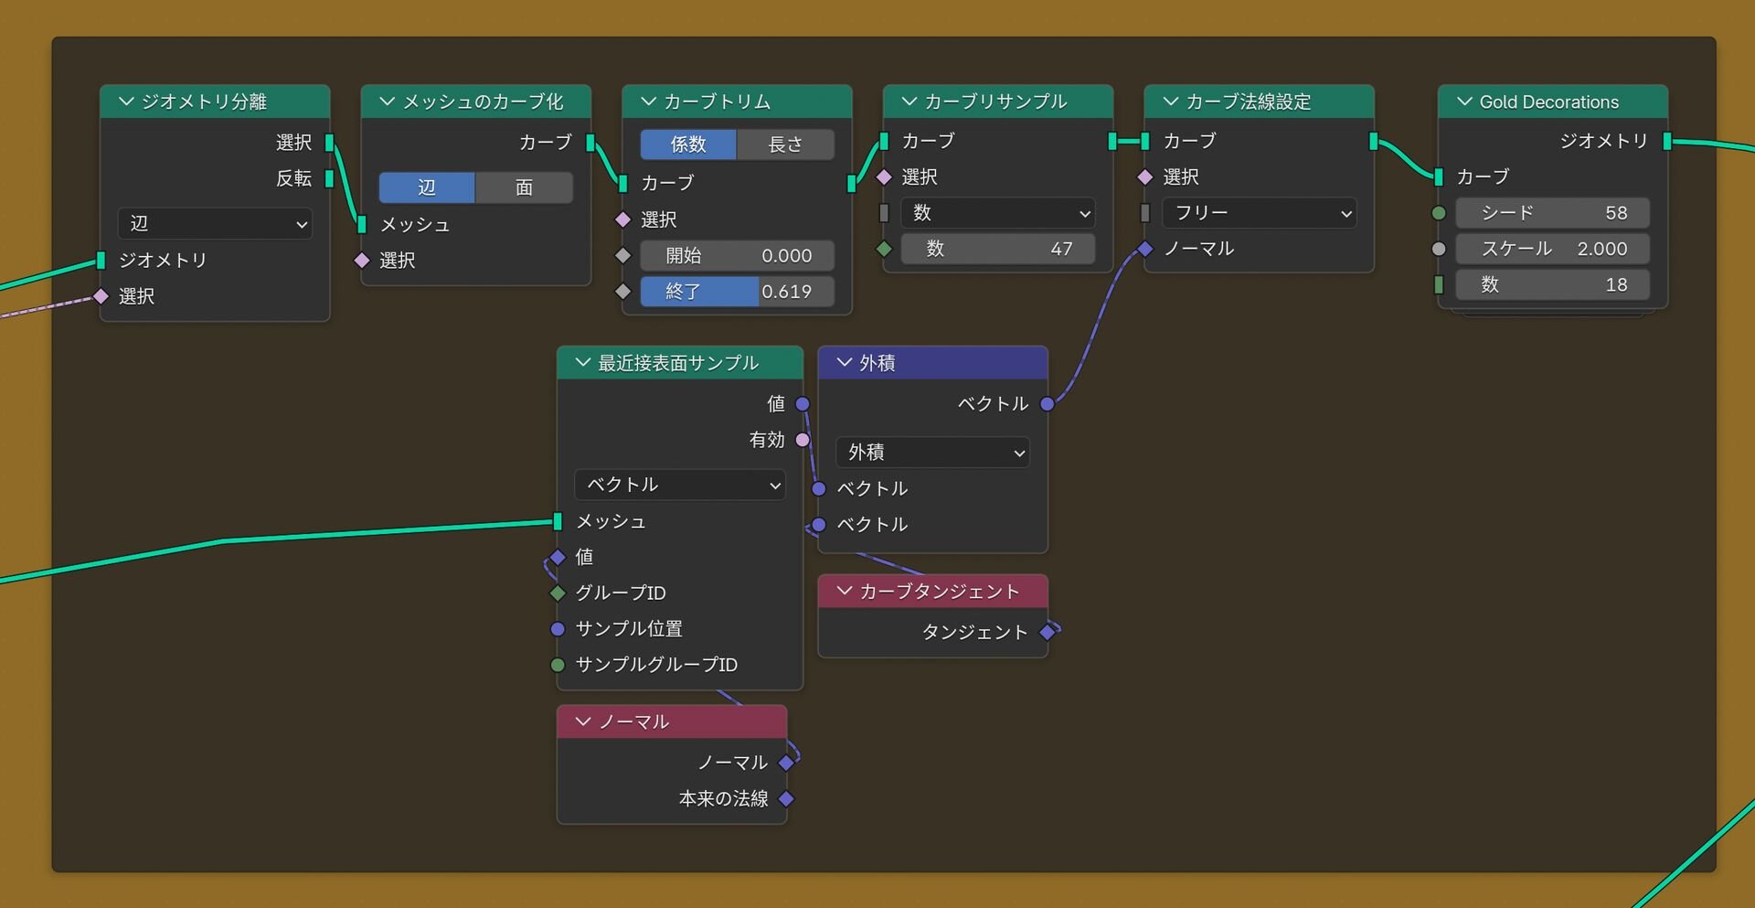Collapse the Gold Decorations node

click(x=1463, y=101)
